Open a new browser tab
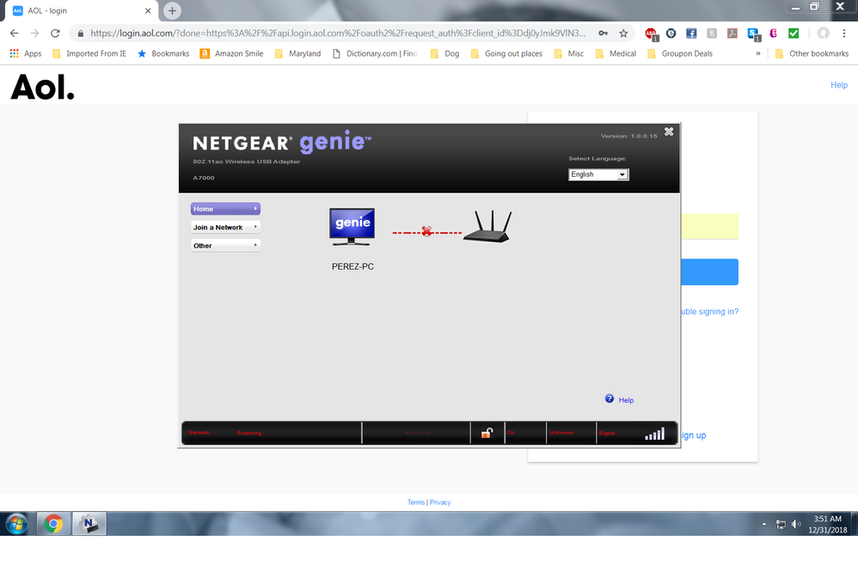This screenshot has height=566, width=858. coord(171,11)
